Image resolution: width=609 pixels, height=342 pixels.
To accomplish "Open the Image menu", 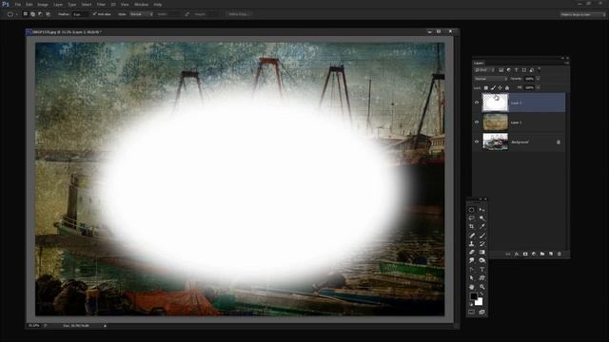I will pyautogui.click(x=43, y=5).
